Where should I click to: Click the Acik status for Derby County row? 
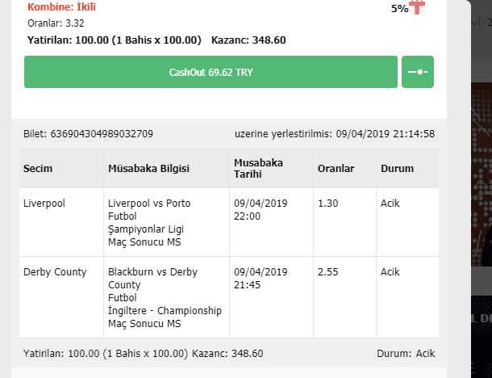pos(390,272)
